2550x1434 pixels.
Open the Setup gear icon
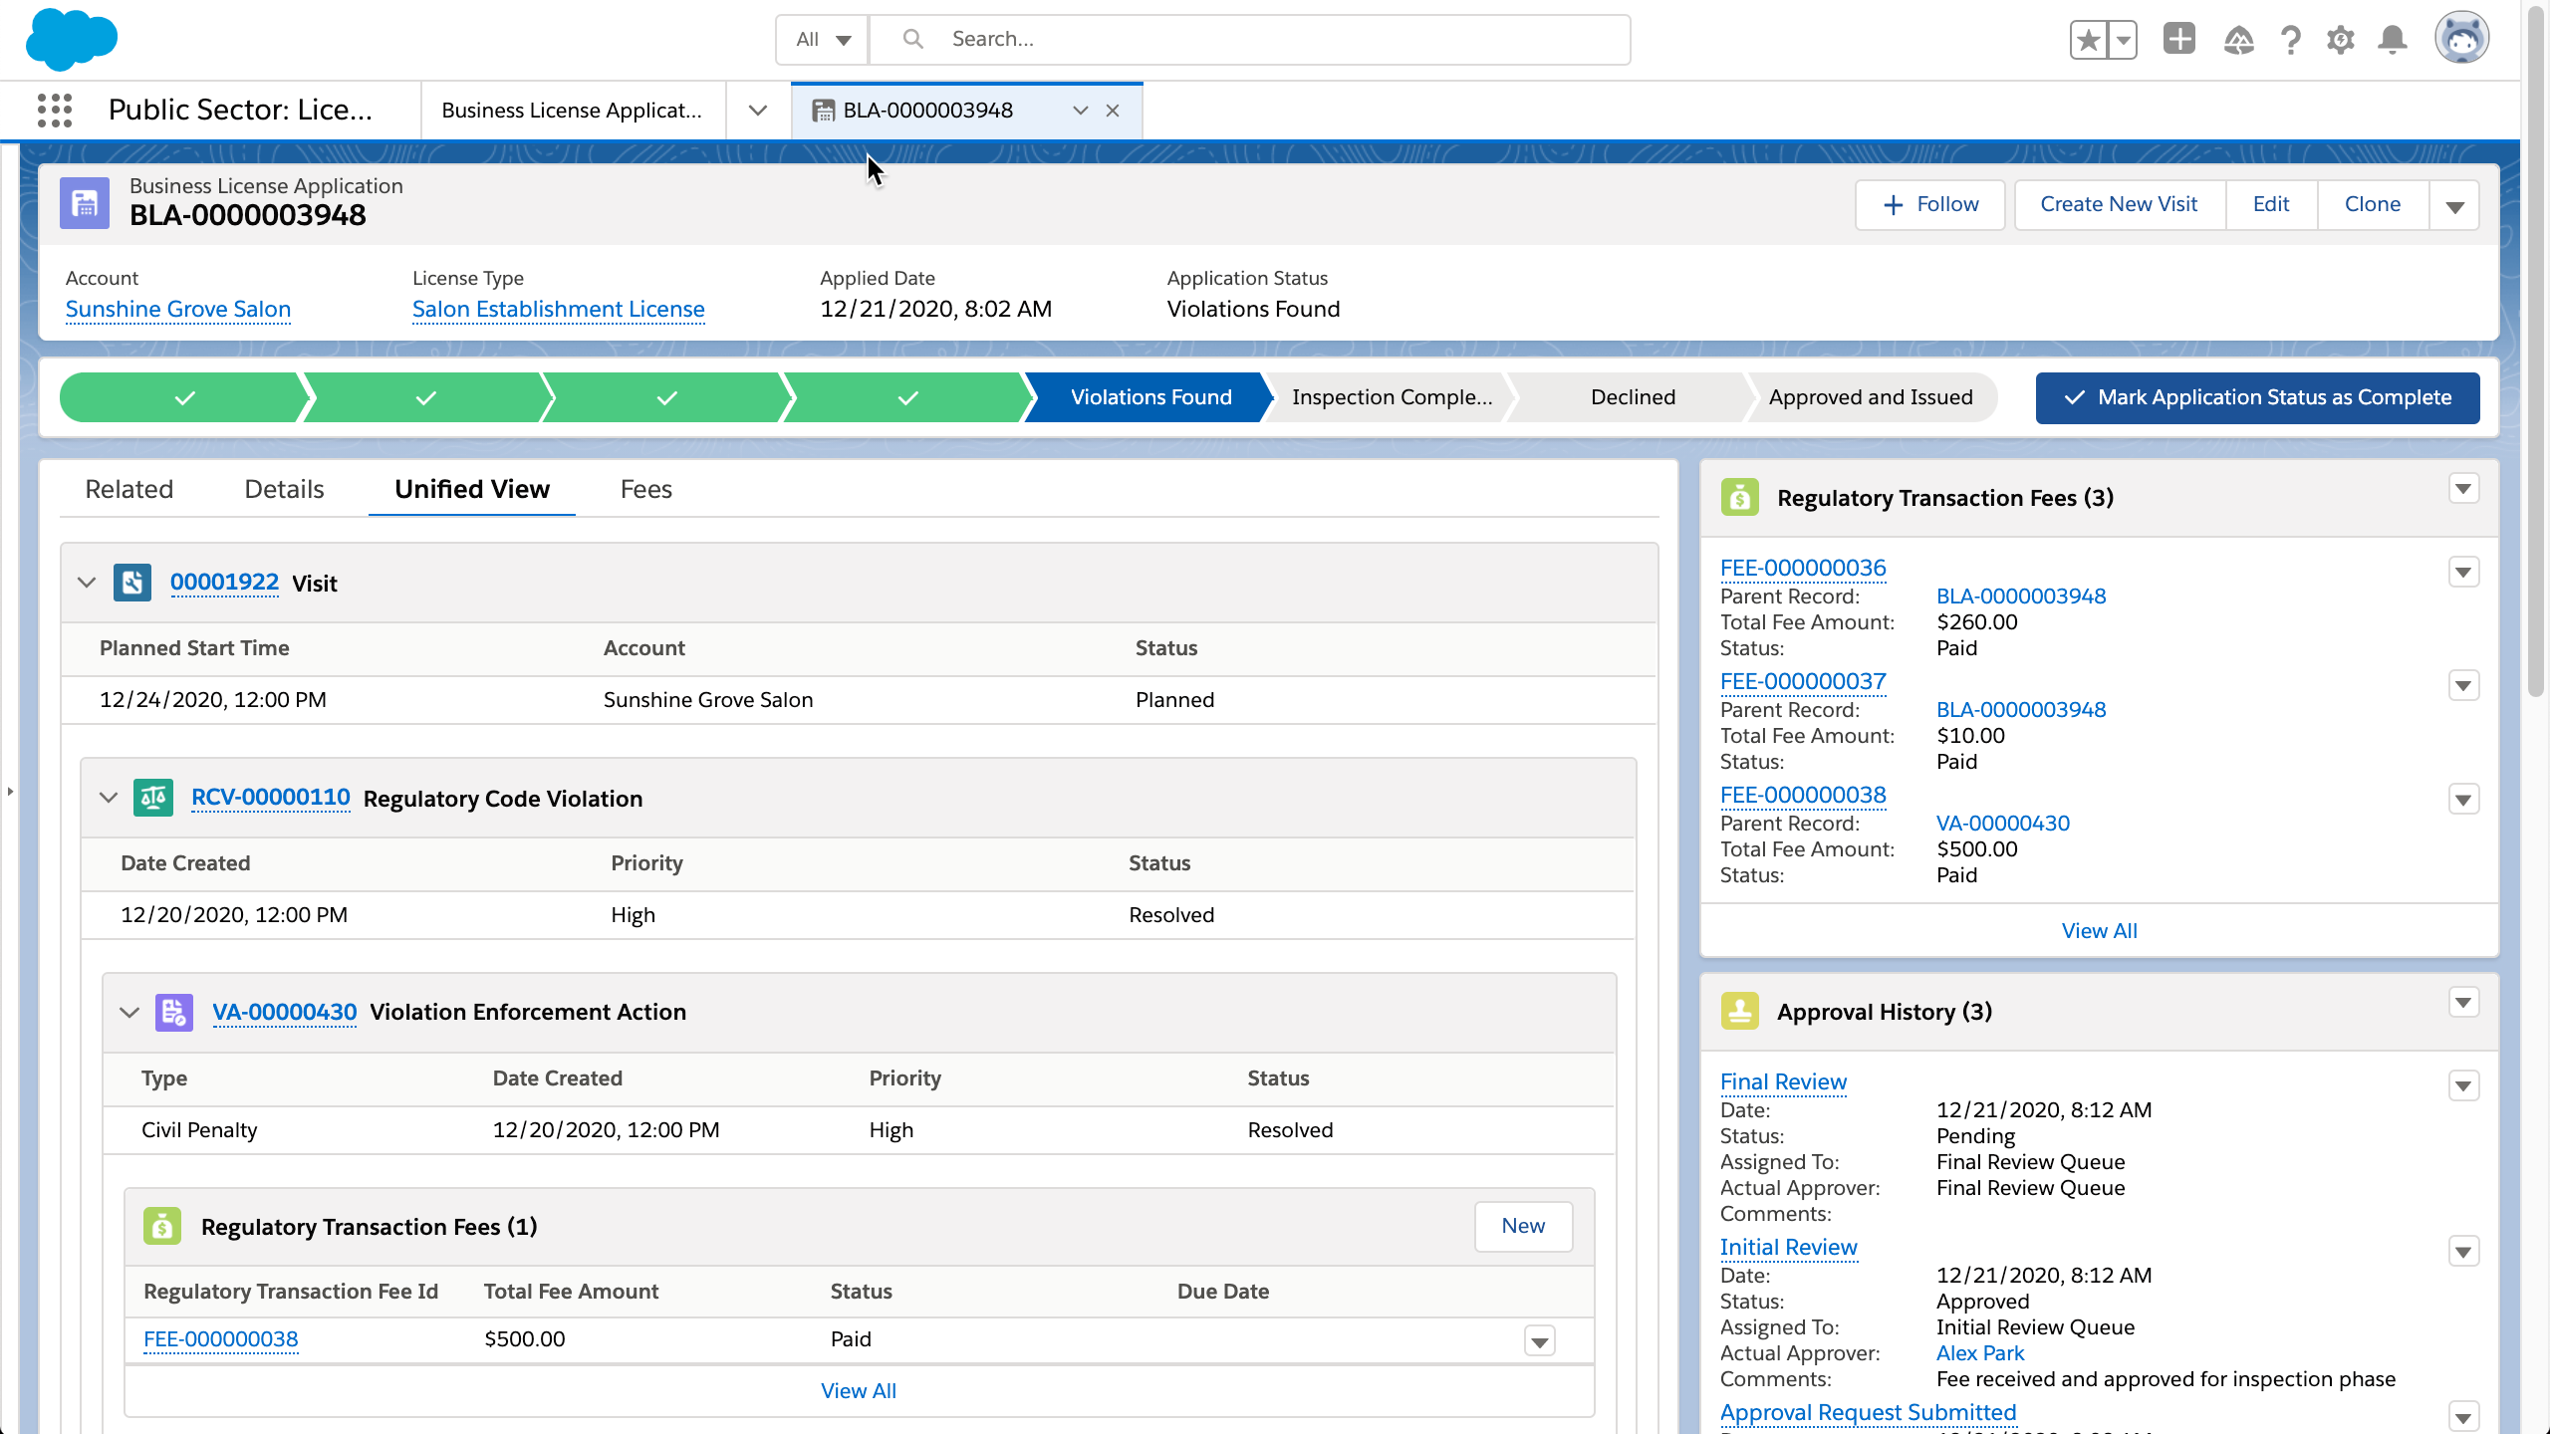(2340, 40)
